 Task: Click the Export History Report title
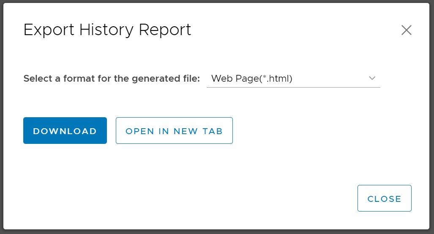[107, 30]
